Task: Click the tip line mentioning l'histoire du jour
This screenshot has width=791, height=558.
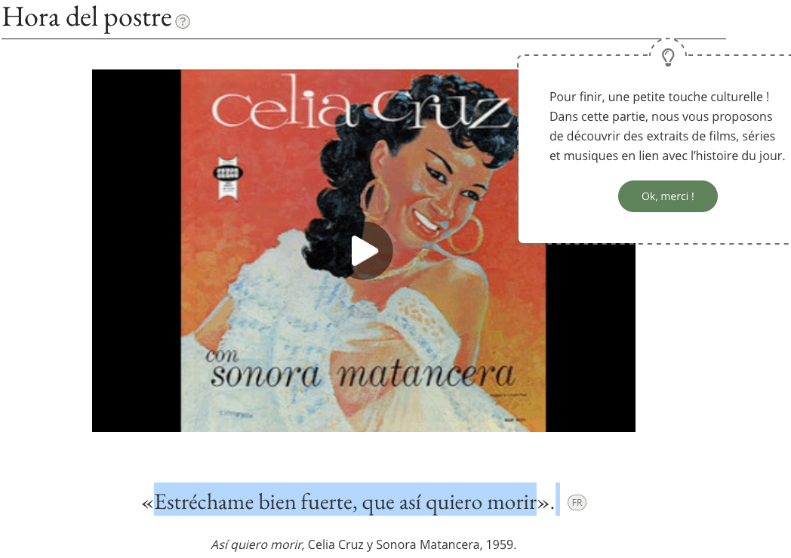Action: click(x=667, y=156)
